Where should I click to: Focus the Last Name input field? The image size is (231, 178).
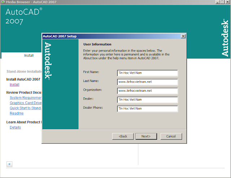148,82
